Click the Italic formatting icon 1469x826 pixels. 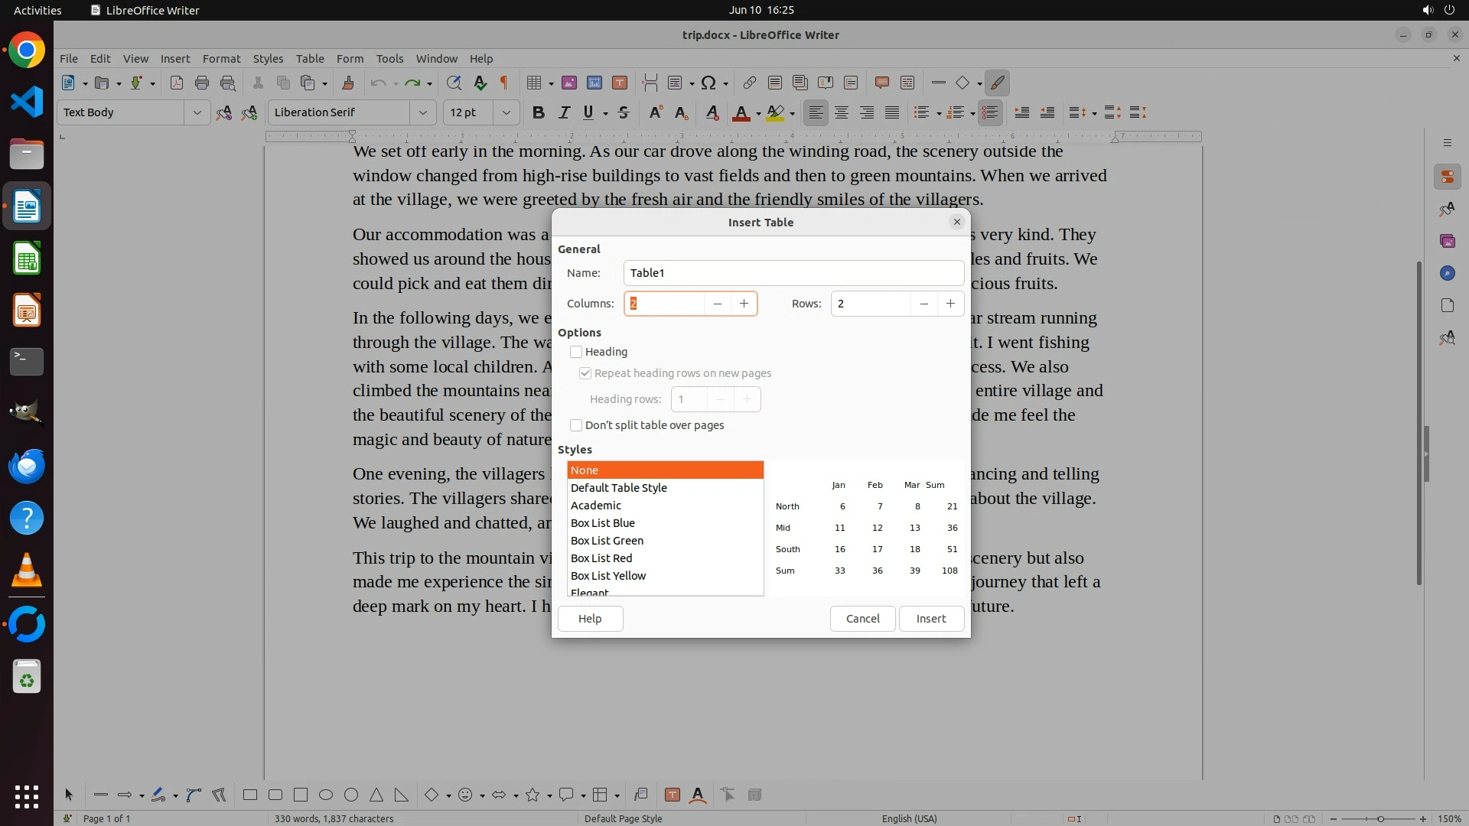564,112
